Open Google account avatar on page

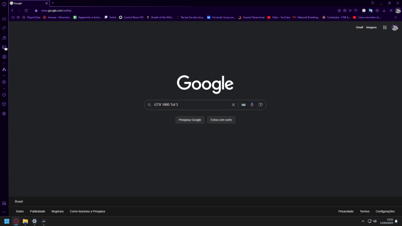pyautogui.click(x=395, y=28)
